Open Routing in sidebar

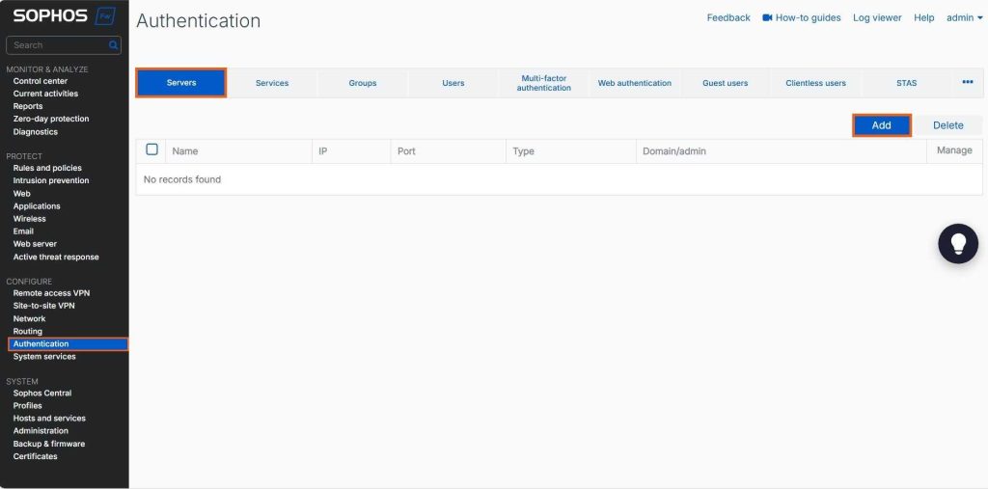pos(28,332)
